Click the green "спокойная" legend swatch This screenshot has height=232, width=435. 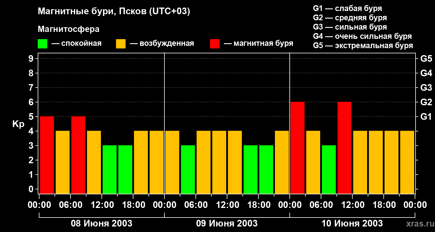tap(42, 44)
